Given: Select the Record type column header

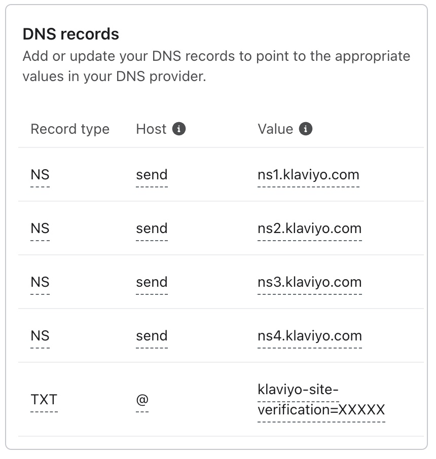Looking at the screenshot, I should point(70,129).
